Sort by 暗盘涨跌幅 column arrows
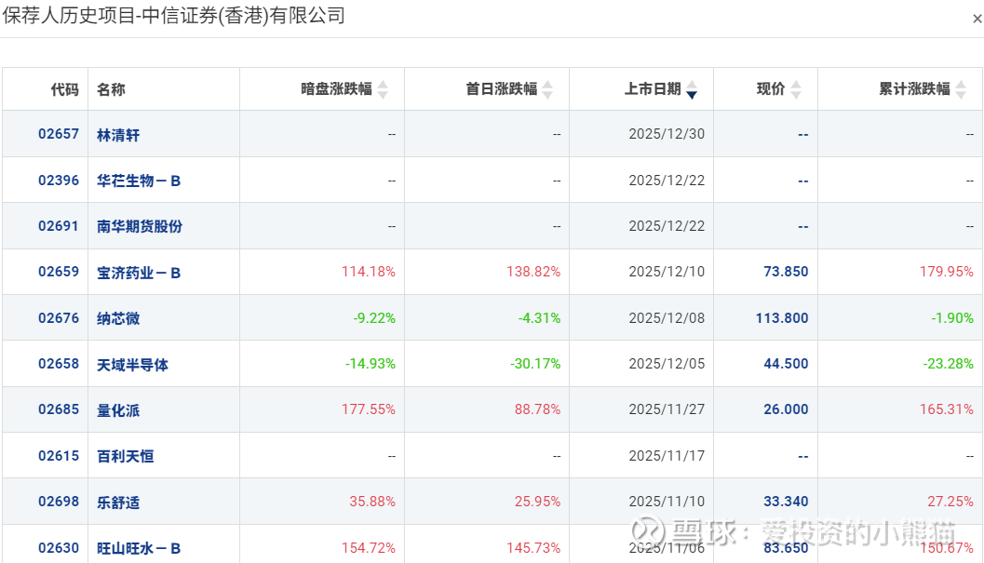This screenshot has height=563, width=984. 383,89
